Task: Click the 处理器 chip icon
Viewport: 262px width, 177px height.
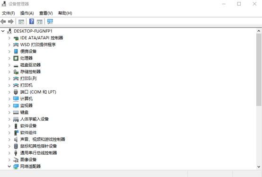Action: (x=16, y=58)
